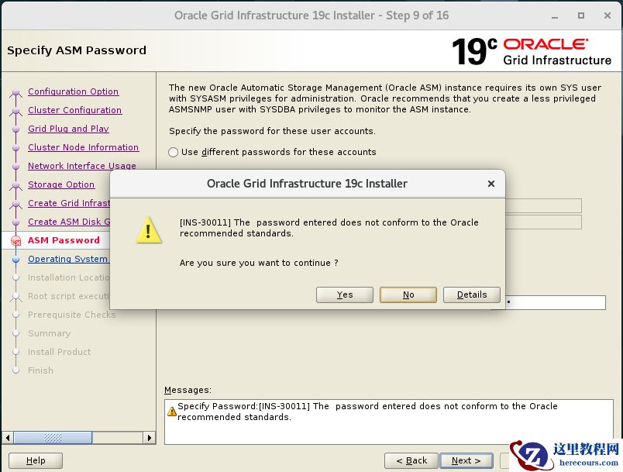Show Details of the INS-30011 warning

pos(472,295)
